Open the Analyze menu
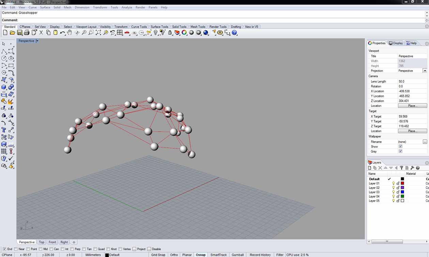 127,7
